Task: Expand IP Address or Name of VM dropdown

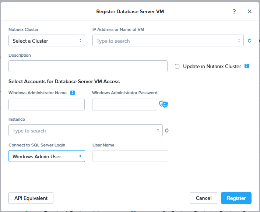Action: (168, 41)
